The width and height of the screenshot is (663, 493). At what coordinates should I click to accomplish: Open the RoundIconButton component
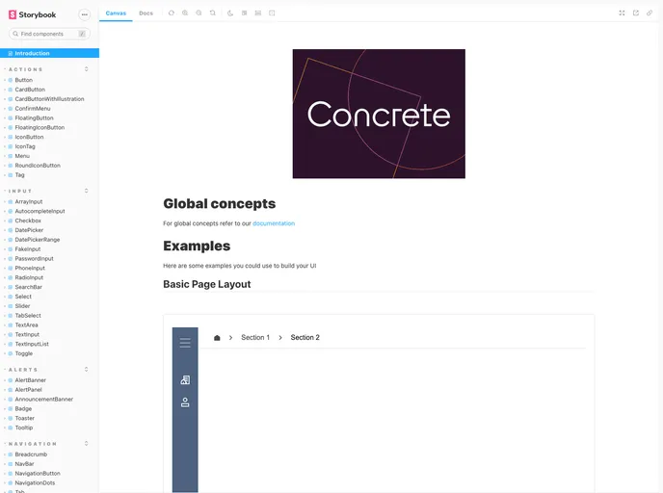(x=38, y=166)
